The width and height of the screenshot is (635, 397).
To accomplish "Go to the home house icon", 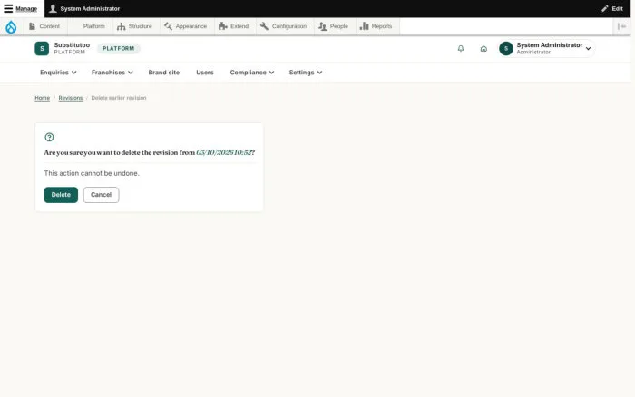I will click(484, 49).
